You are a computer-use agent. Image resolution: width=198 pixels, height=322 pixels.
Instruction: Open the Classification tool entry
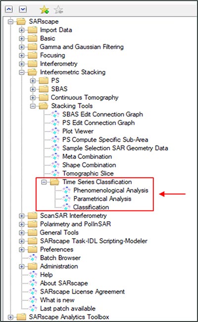point(91,207)
